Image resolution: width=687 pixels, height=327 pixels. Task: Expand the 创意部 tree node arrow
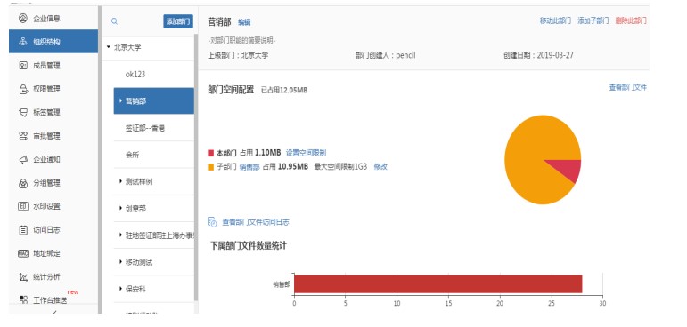coord(120,208)
